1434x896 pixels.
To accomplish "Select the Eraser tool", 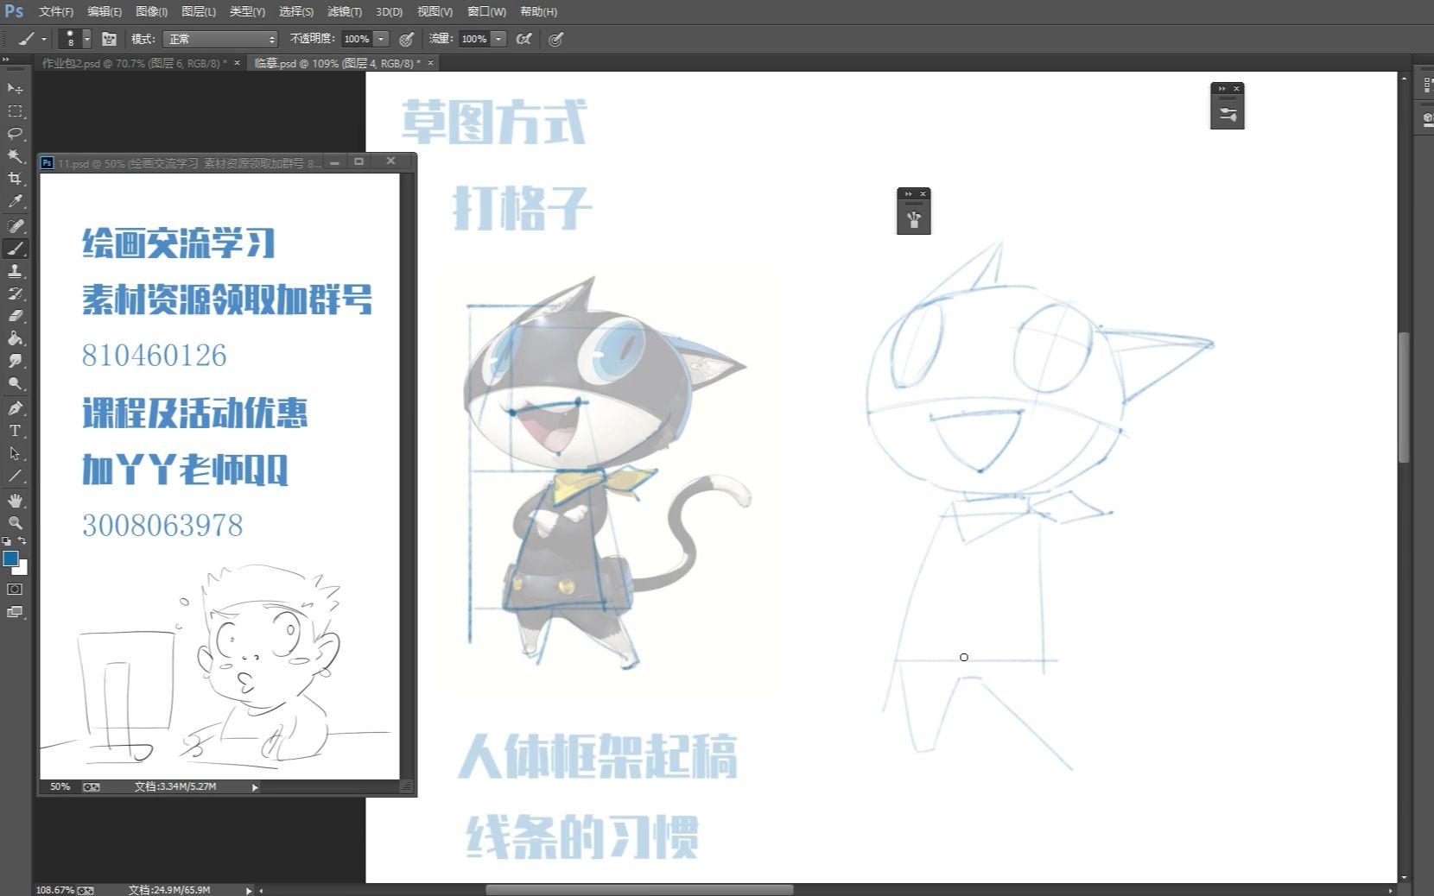I will pos(14,316).
